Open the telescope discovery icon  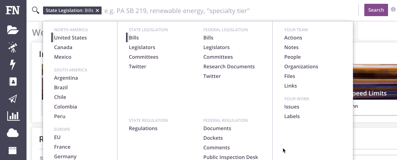click(13, 47)
